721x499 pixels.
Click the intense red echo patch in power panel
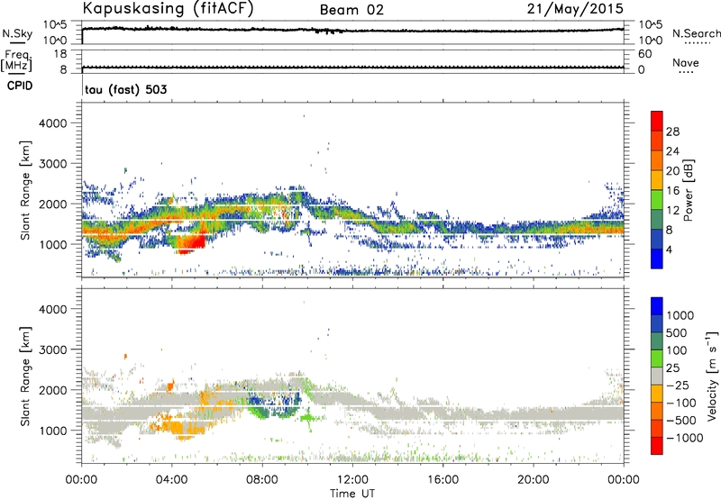(x=193, y=242)
